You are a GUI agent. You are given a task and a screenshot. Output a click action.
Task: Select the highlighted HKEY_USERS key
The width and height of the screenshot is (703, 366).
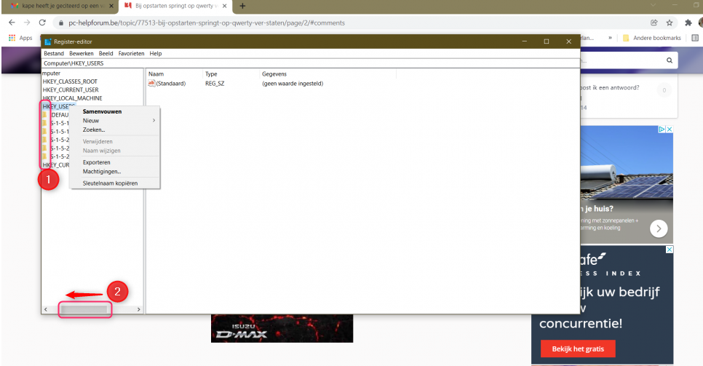click(58, 106)
